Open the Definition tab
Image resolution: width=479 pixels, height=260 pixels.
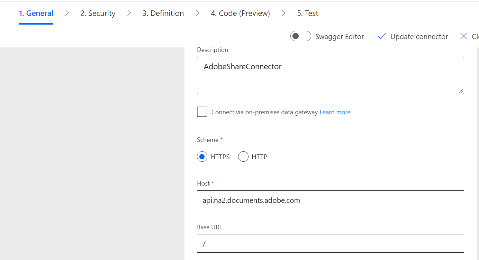click(x=163, y=13)
